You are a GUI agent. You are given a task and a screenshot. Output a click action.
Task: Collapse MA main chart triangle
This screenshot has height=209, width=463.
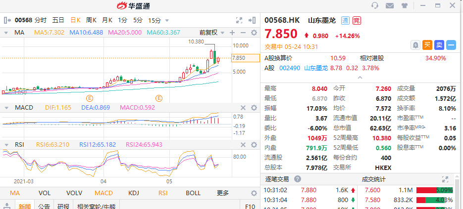click(5, 33)
